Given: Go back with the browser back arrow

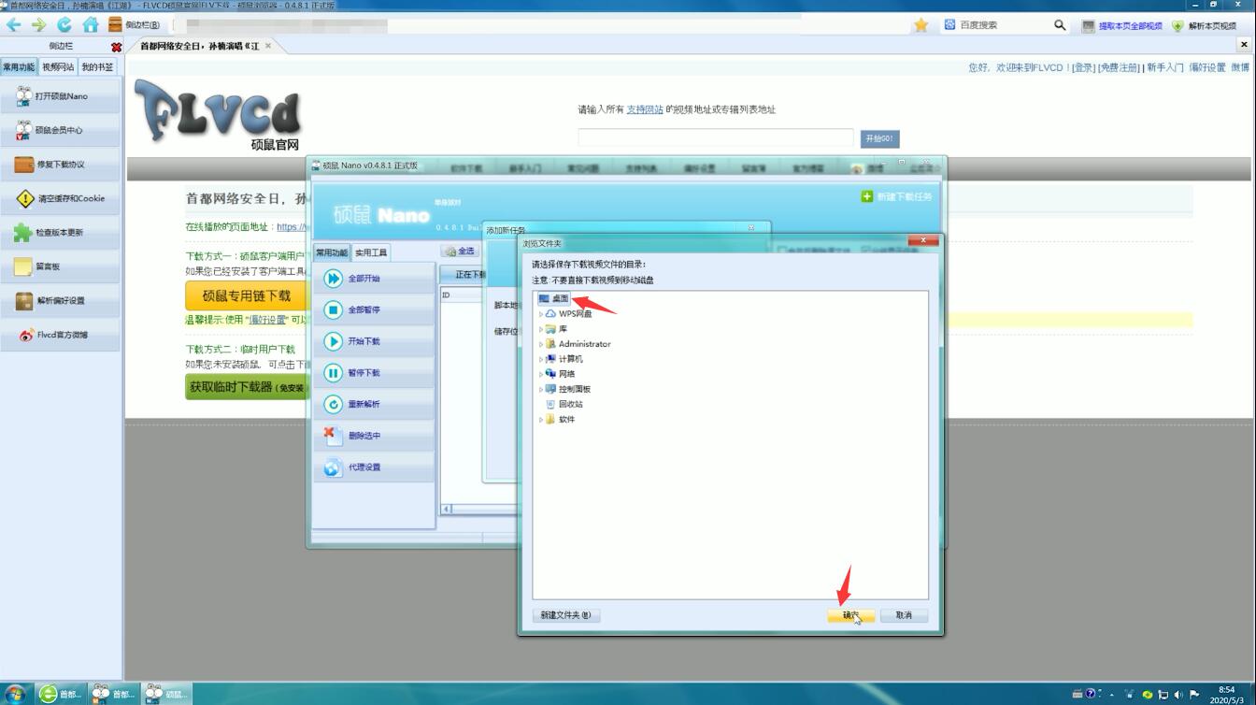Looking at the screenshot, I should click(14, 25).
